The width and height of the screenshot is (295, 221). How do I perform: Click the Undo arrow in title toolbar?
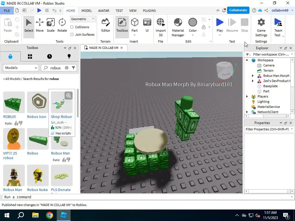click(x=54, y=10)
